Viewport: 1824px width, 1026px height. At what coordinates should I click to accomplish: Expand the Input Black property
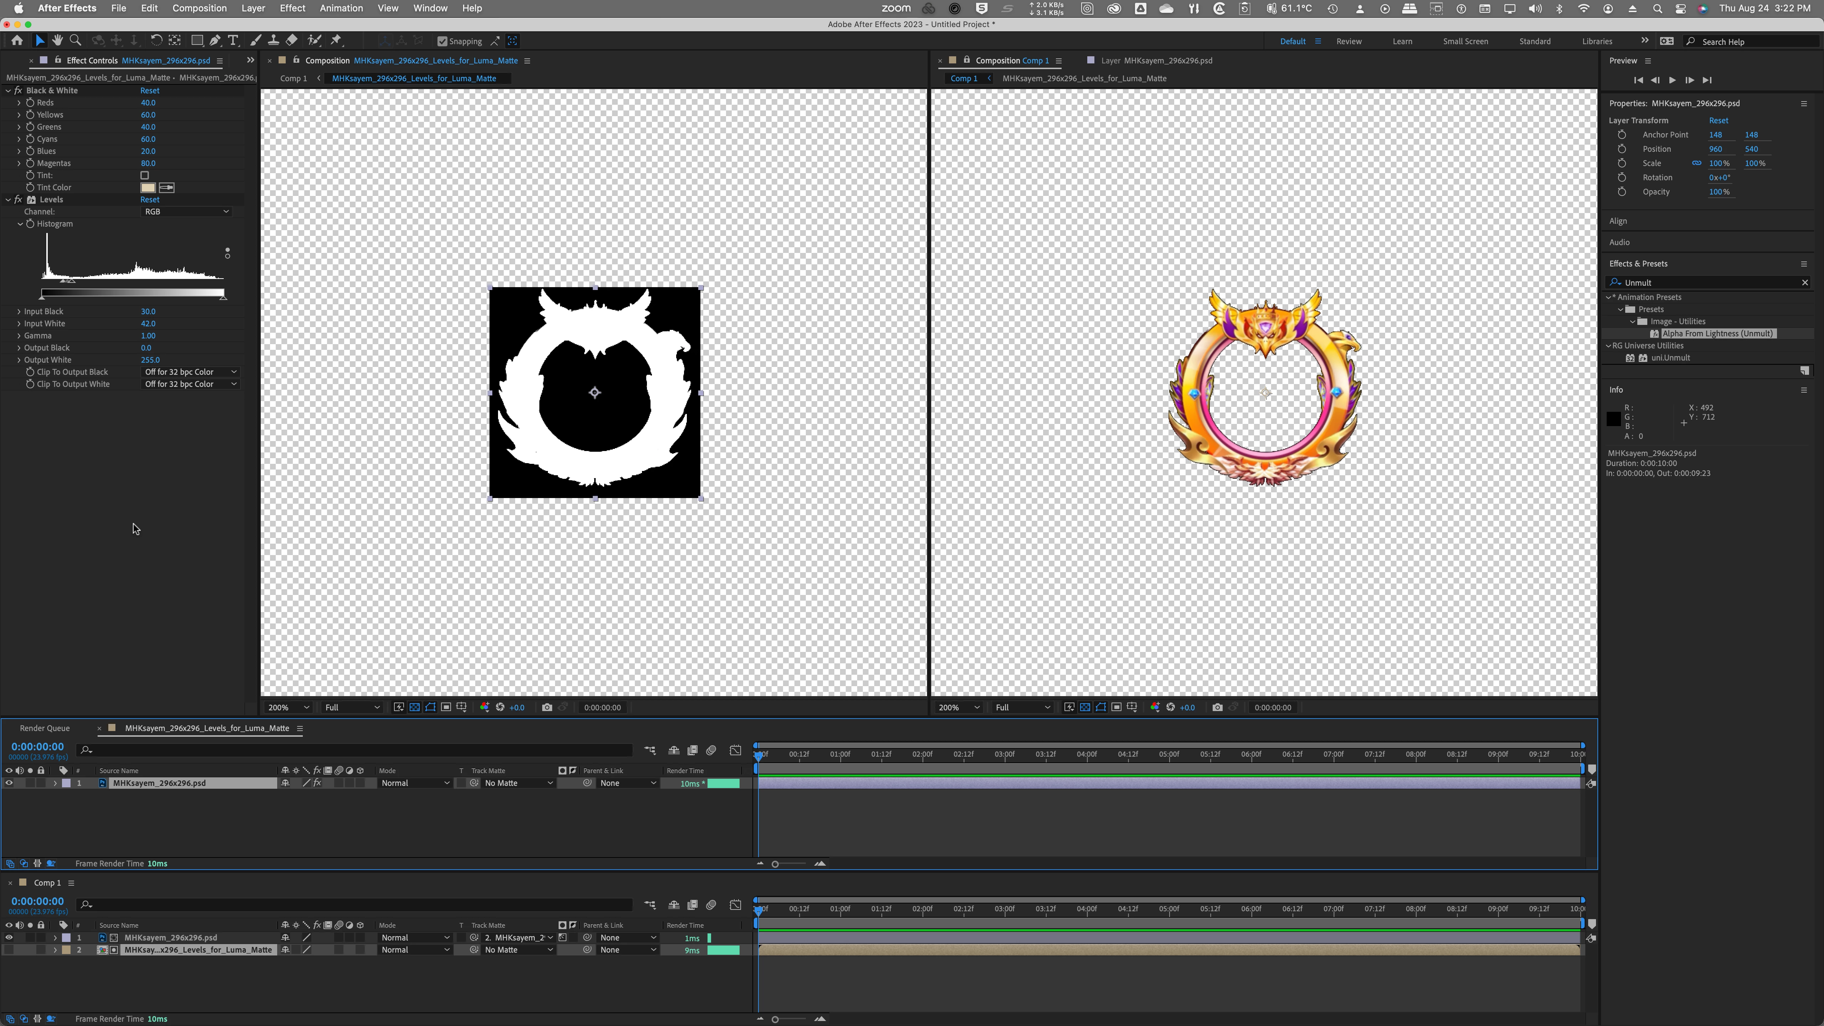click(19, 312)
